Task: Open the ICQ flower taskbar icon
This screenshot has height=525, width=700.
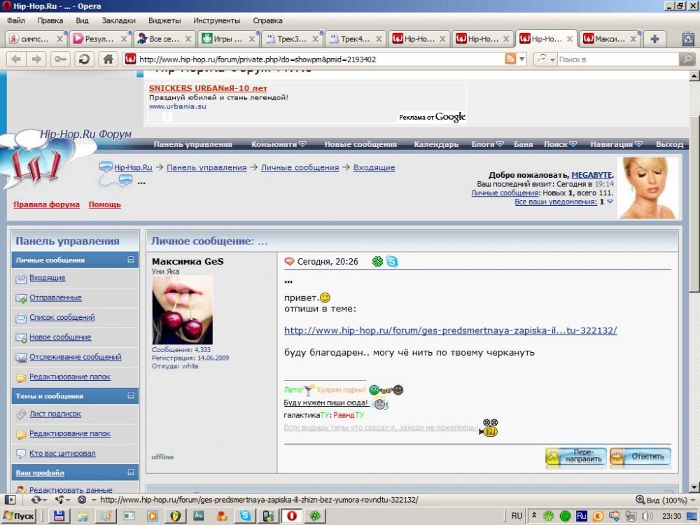Action: pyautogui.click(x=315, y=516)
